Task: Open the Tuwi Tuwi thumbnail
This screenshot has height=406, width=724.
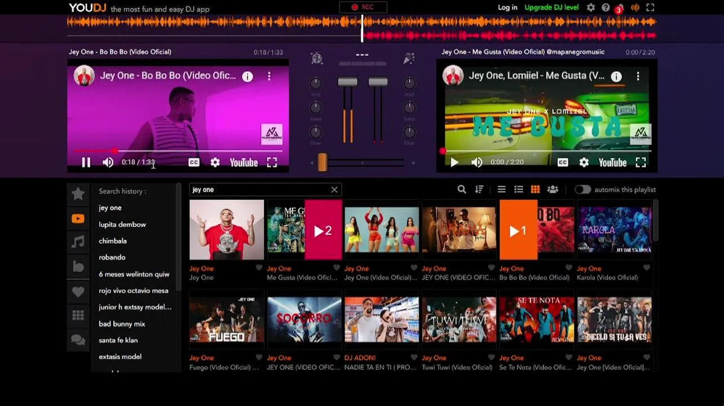Action: (x=459, y=319)
